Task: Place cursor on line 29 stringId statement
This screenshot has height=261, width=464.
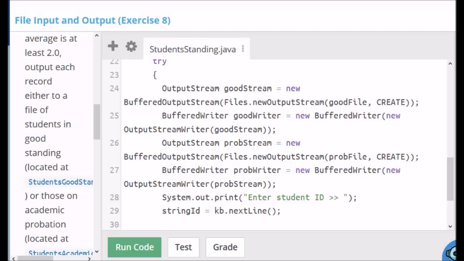Action: (221, 211)
